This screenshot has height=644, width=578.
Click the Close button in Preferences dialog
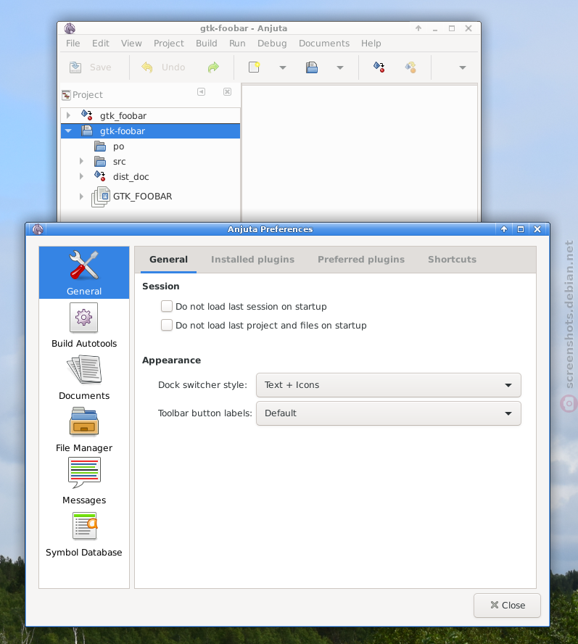(x=507, y=605)
